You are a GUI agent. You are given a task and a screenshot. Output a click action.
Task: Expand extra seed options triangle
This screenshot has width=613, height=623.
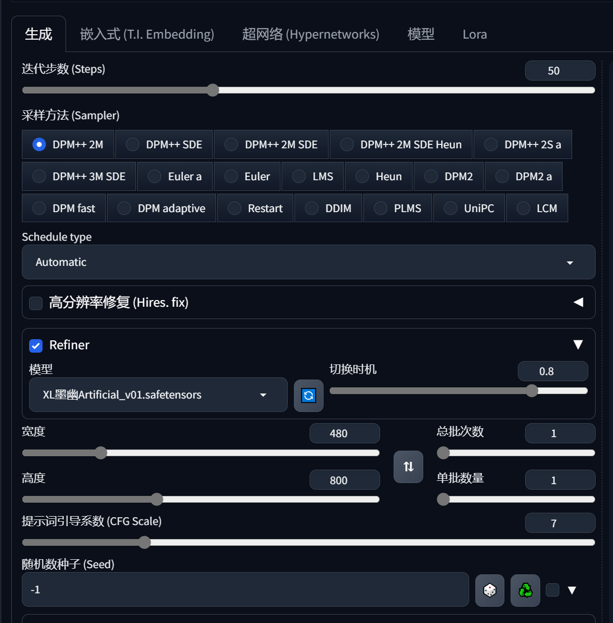tap(572, 590)
